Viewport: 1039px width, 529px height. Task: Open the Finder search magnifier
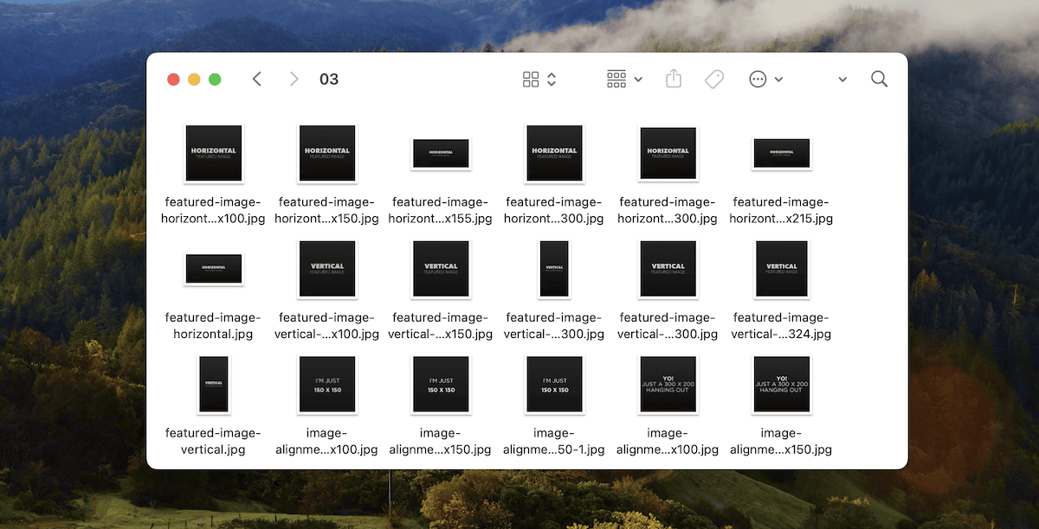point(879,80)
